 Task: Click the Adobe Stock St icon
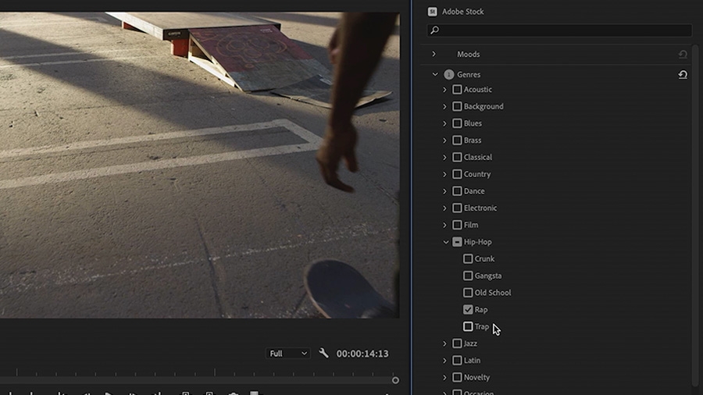tap(432, 12)
